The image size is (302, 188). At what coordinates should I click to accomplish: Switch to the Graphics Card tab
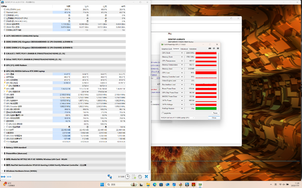click(x=166, y=48)
